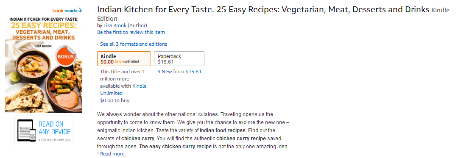Image resolution: width=461 pixels, height=158 pixels.
Task: Expand See all 3 formats and editions
Action: click(x=134, y=44)
